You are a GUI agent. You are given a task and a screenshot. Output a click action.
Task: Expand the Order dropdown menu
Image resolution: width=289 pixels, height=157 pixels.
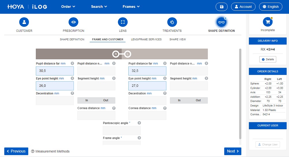pos(68,7)
